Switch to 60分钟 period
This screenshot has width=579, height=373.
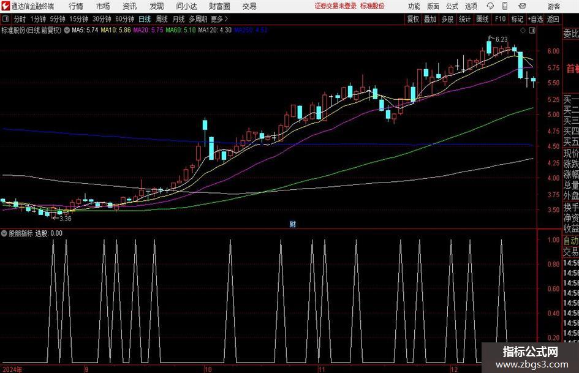(124, 19)
